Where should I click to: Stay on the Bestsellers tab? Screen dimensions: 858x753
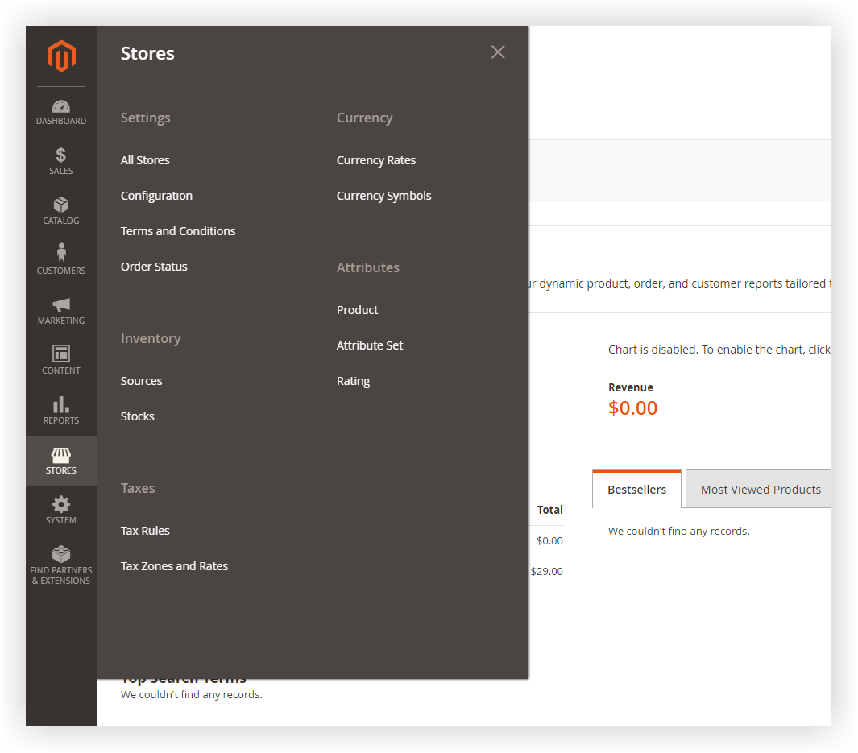coord(636,489)
